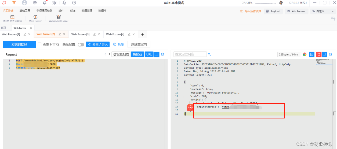Toggle line wrap in Request panel
The height and width of the screenshot is (149, 337).
[157, 54]
